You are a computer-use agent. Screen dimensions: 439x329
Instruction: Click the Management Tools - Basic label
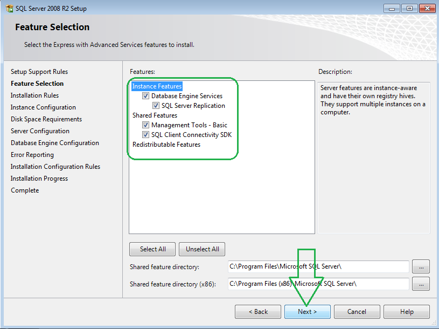[x=189, y=125]
